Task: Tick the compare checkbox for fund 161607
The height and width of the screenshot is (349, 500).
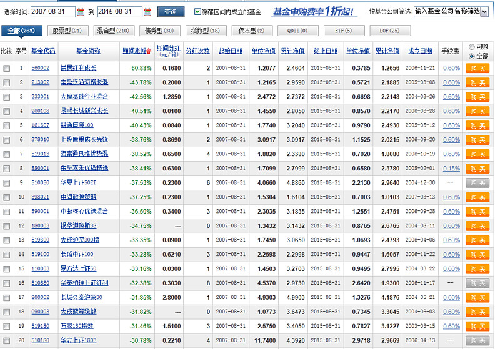Action: pyautogui.click(x=7, y=125)
